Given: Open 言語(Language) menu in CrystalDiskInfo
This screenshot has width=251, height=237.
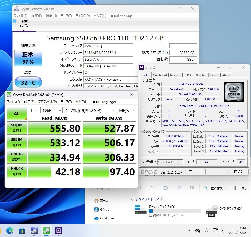Looking at the screenshot, I should pos(122,16).
